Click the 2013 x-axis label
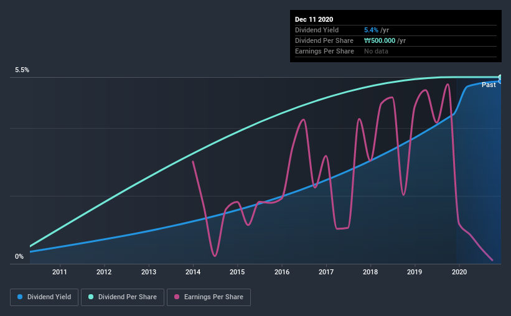511x316 pixels. point(149,272)
